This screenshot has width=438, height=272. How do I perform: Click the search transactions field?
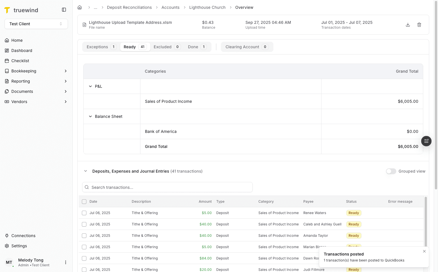click(167, 187)
